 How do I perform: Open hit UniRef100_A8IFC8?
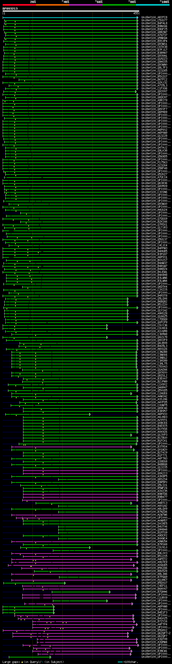[x=154, y=17]
